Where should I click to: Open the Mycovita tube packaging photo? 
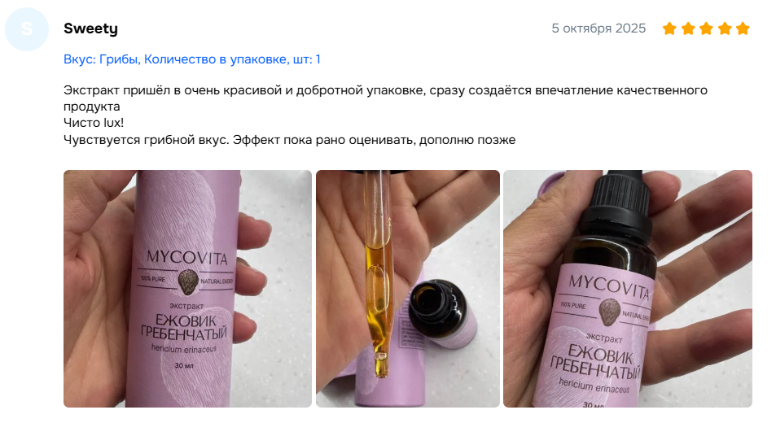[187, 289]
